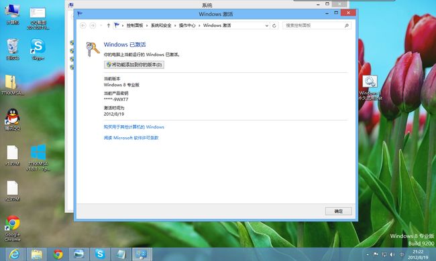Click the keys icon beside Windows 已激活
Screen dimensions: 436x261
pyautogui.click(x=93, y=49)
